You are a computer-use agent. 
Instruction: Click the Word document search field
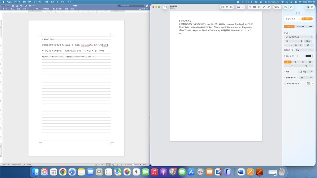coord(131,6)
